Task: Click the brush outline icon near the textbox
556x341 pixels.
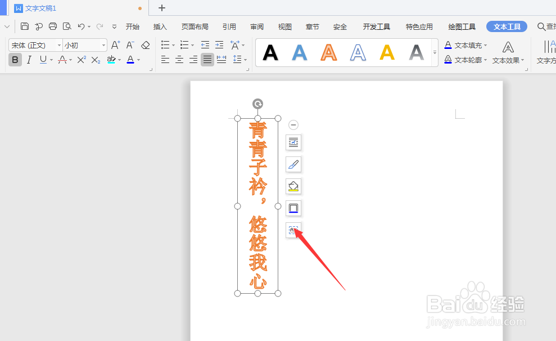Action: point(293,164)
